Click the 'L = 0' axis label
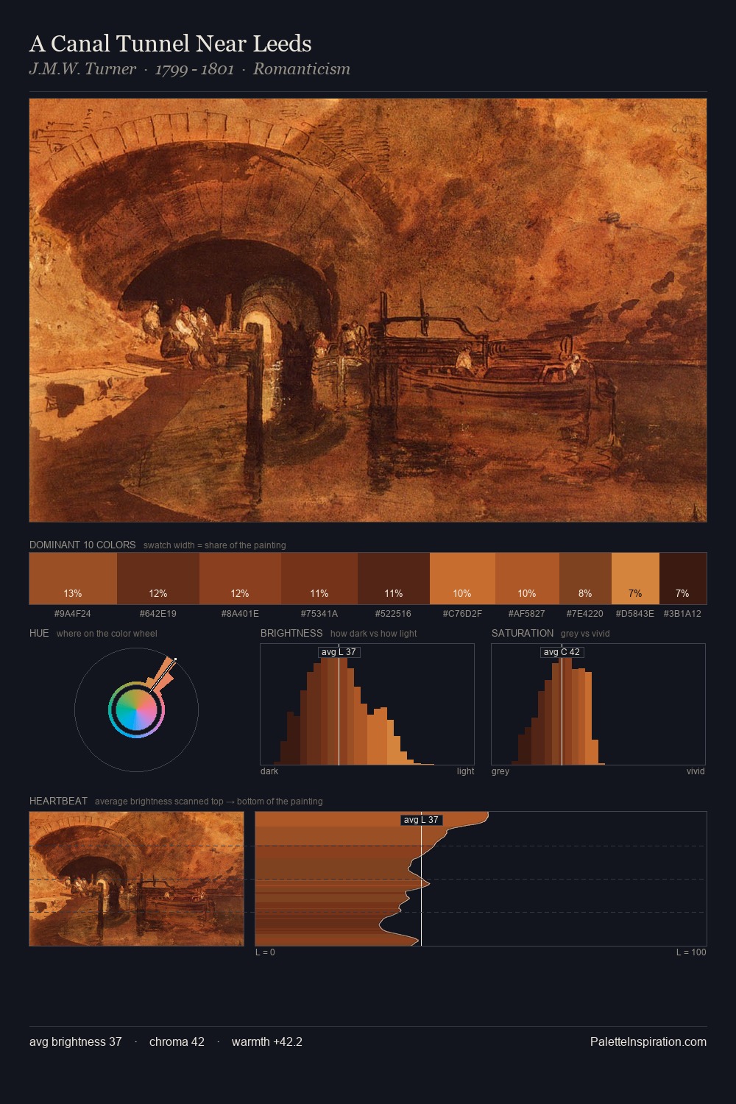Screen dimensions: 736x1104 tap(265, 952)
